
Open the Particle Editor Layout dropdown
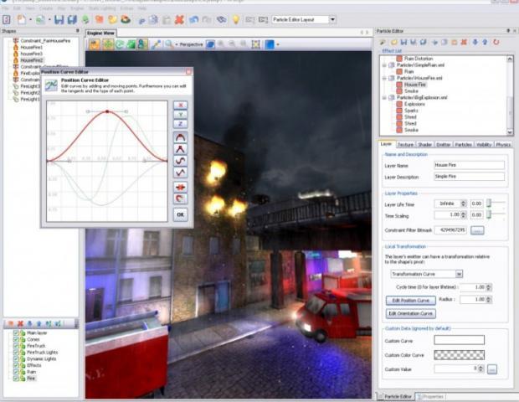point(332,19)
